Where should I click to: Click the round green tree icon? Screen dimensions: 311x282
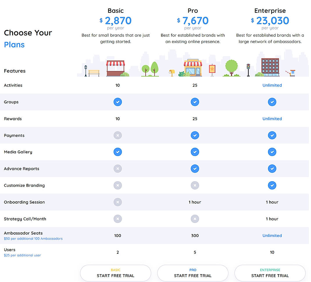pyautogui.click(x=231, y=65)
